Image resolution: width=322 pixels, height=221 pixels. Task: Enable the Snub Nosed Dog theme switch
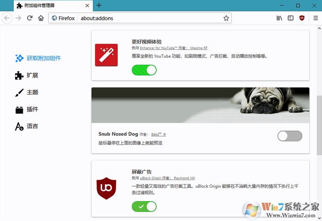tap(290, 136)
